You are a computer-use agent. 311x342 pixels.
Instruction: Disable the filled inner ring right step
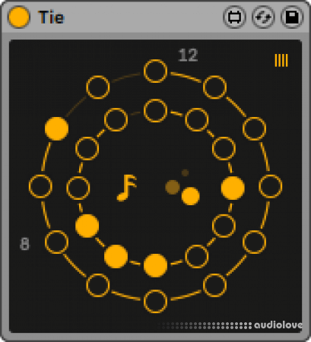(x=233, y=188)
